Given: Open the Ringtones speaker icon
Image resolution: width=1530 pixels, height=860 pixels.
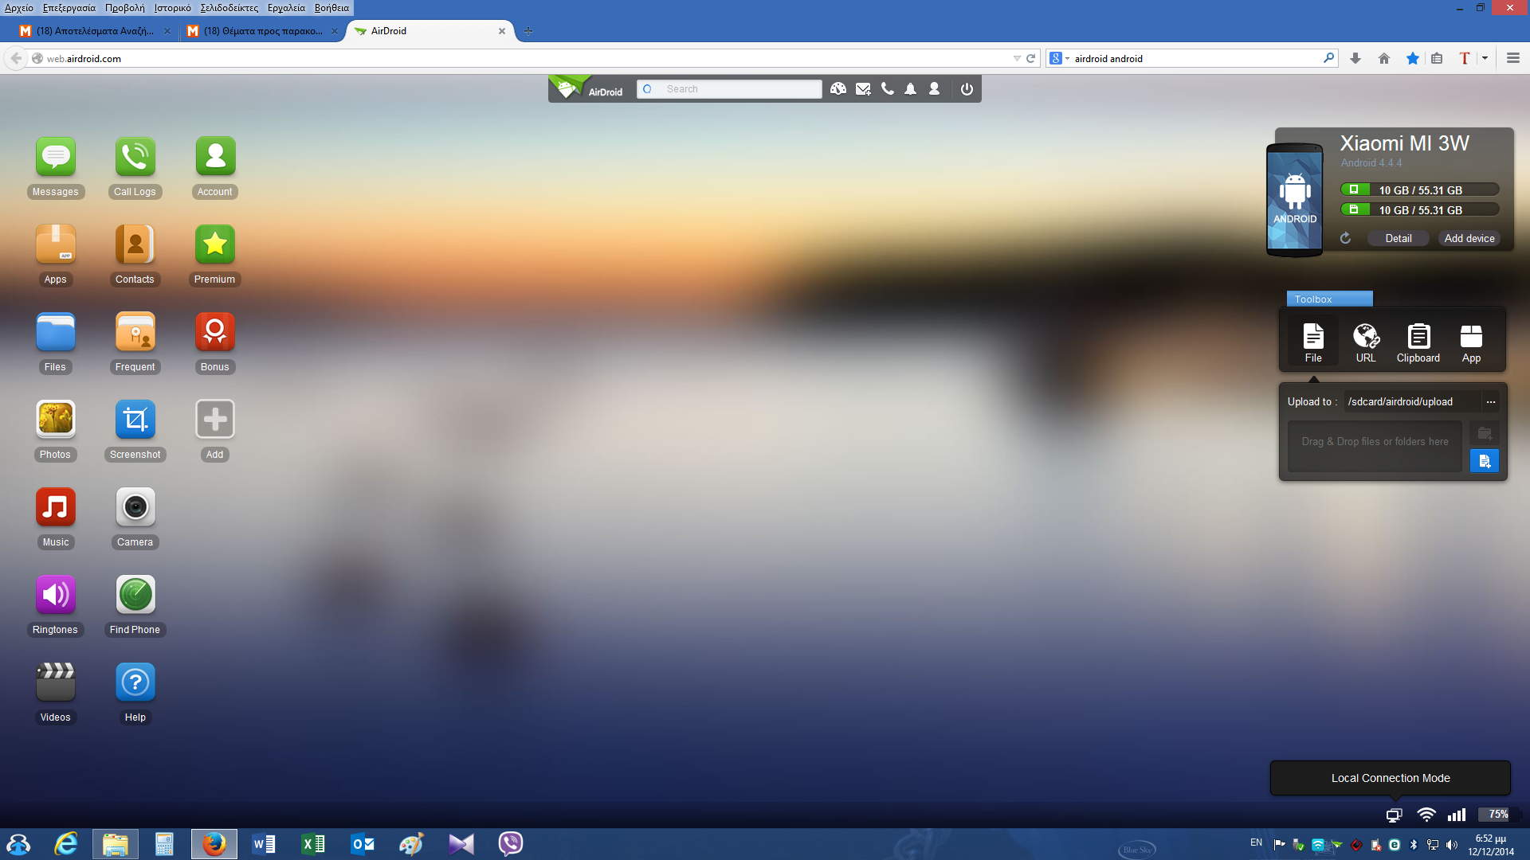Looking at the screenshot, I should pyautogui.click(x=55, y=595).
